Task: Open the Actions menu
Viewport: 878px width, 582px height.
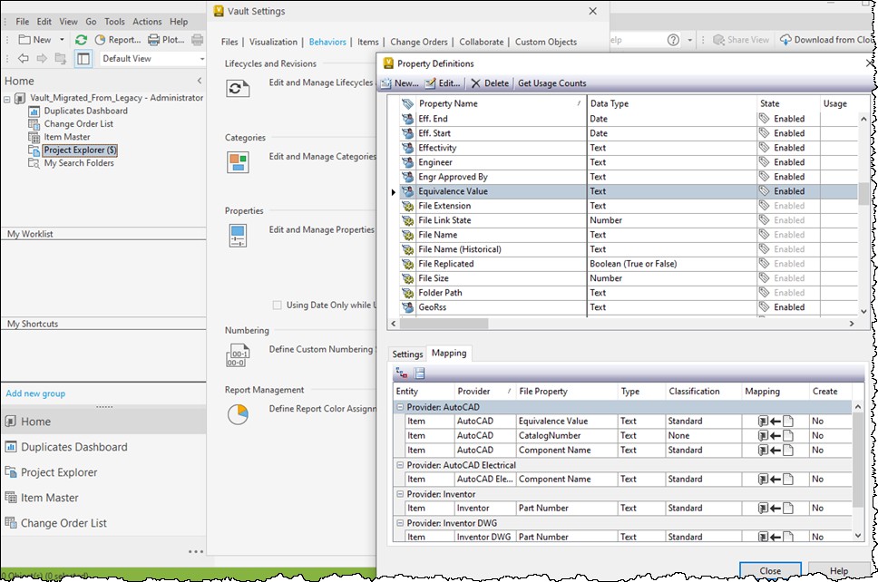Action: (x=147, y=22)
